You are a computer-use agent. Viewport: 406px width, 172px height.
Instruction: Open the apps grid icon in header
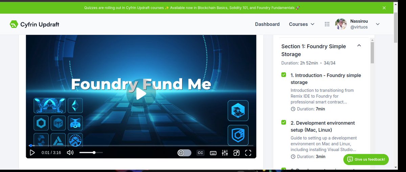pyautogui.click(x=327, y=24)
